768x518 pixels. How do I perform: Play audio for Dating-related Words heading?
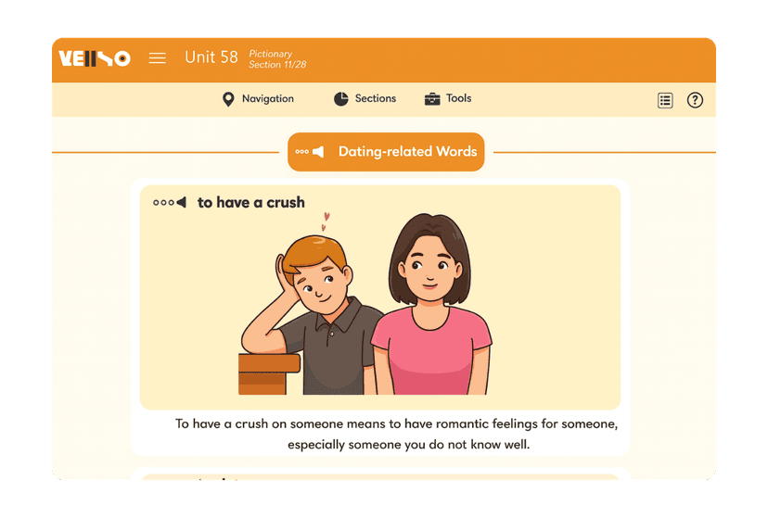[310, 152]
